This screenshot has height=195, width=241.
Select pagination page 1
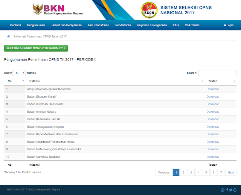point(176,172)
